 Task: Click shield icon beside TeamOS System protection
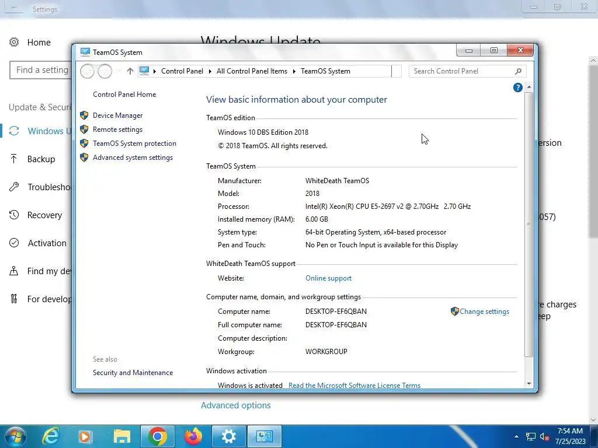pos(84,143)
